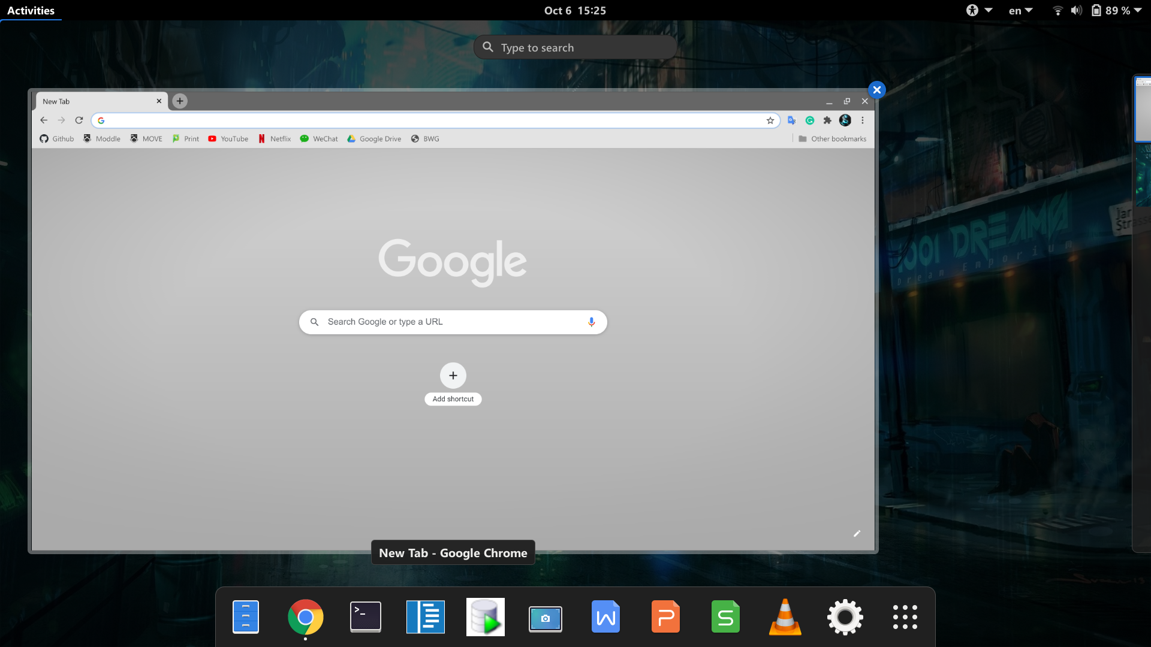Click the Google logo

click(453, 262)
